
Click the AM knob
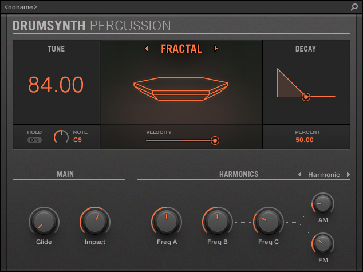pos(323,203)
